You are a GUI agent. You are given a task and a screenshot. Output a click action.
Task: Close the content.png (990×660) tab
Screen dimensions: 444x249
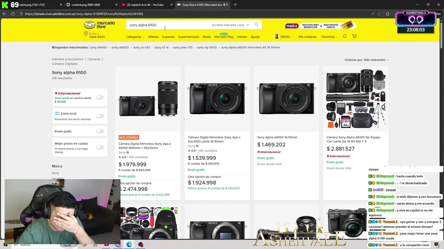117,5
